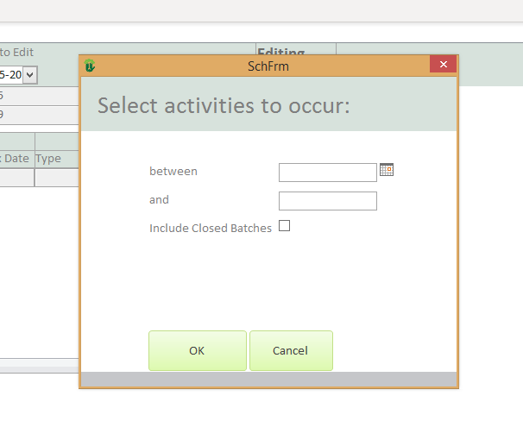Click the 'Select activities to occur:' heading
Viewport: 523px width, 446px height.
(224, 106)
